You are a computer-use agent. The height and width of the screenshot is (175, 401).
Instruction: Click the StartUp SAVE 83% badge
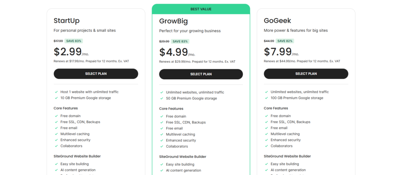(x=74, y=41)
